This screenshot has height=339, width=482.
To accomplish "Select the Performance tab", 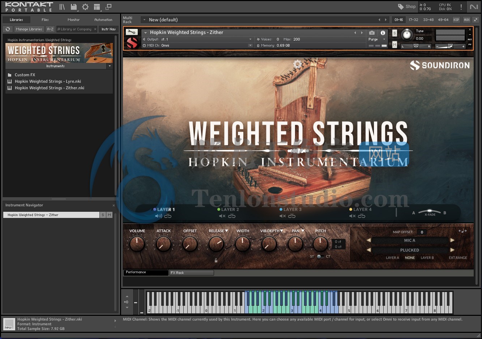I will 146,273.
